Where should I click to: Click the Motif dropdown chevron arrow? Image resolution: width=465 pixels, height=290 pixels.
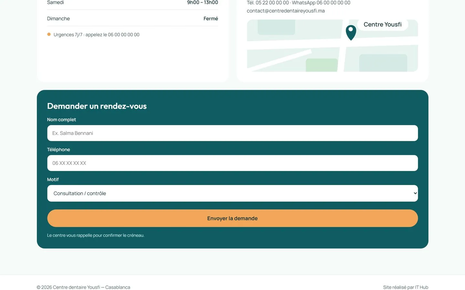[415, 193]
